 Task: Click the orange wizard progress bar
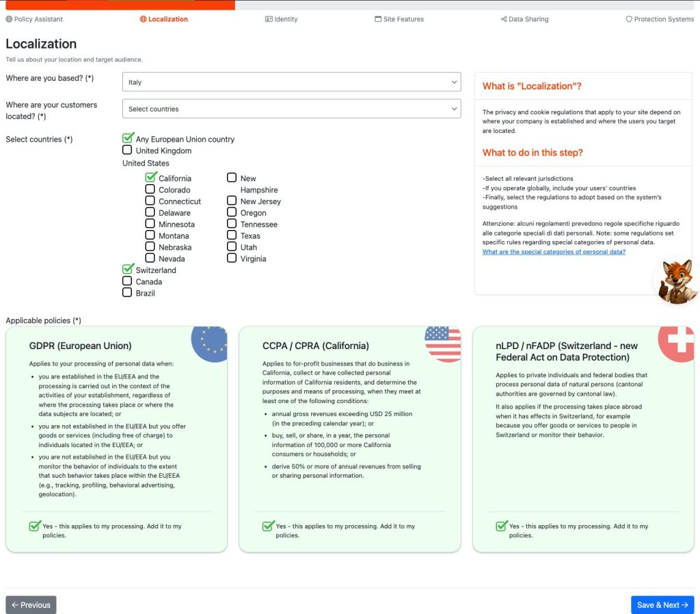[x=120, y=5]
